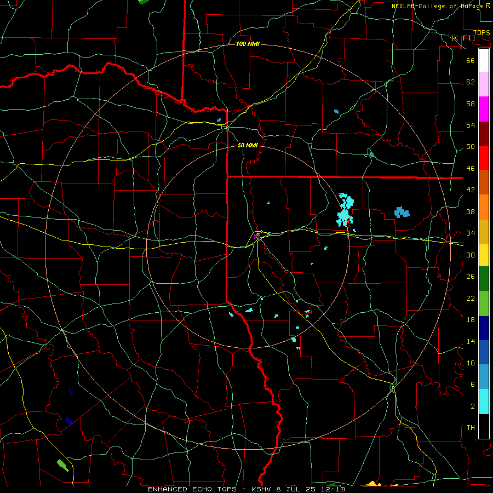Click the 18 legend value

click(471, 320)
